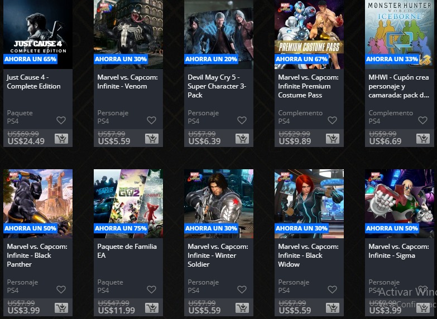The image size is (437, 319).
Task: Open Just Cause 4 - Complete Edition title link
Action: click(33, 82)
